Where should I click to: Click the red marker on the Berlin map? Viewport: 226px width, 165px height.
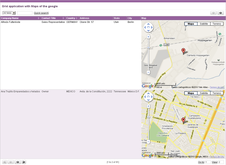[x=183, y=51]
